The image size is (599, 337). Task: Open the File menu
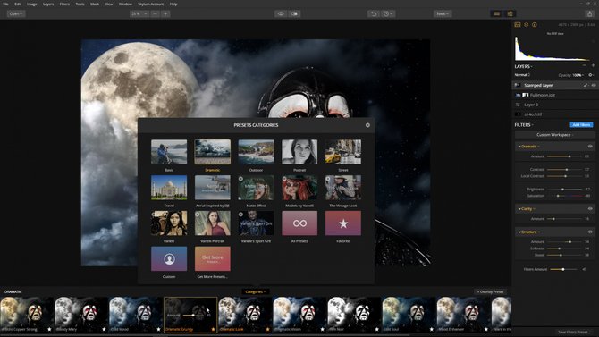(5, 4)
